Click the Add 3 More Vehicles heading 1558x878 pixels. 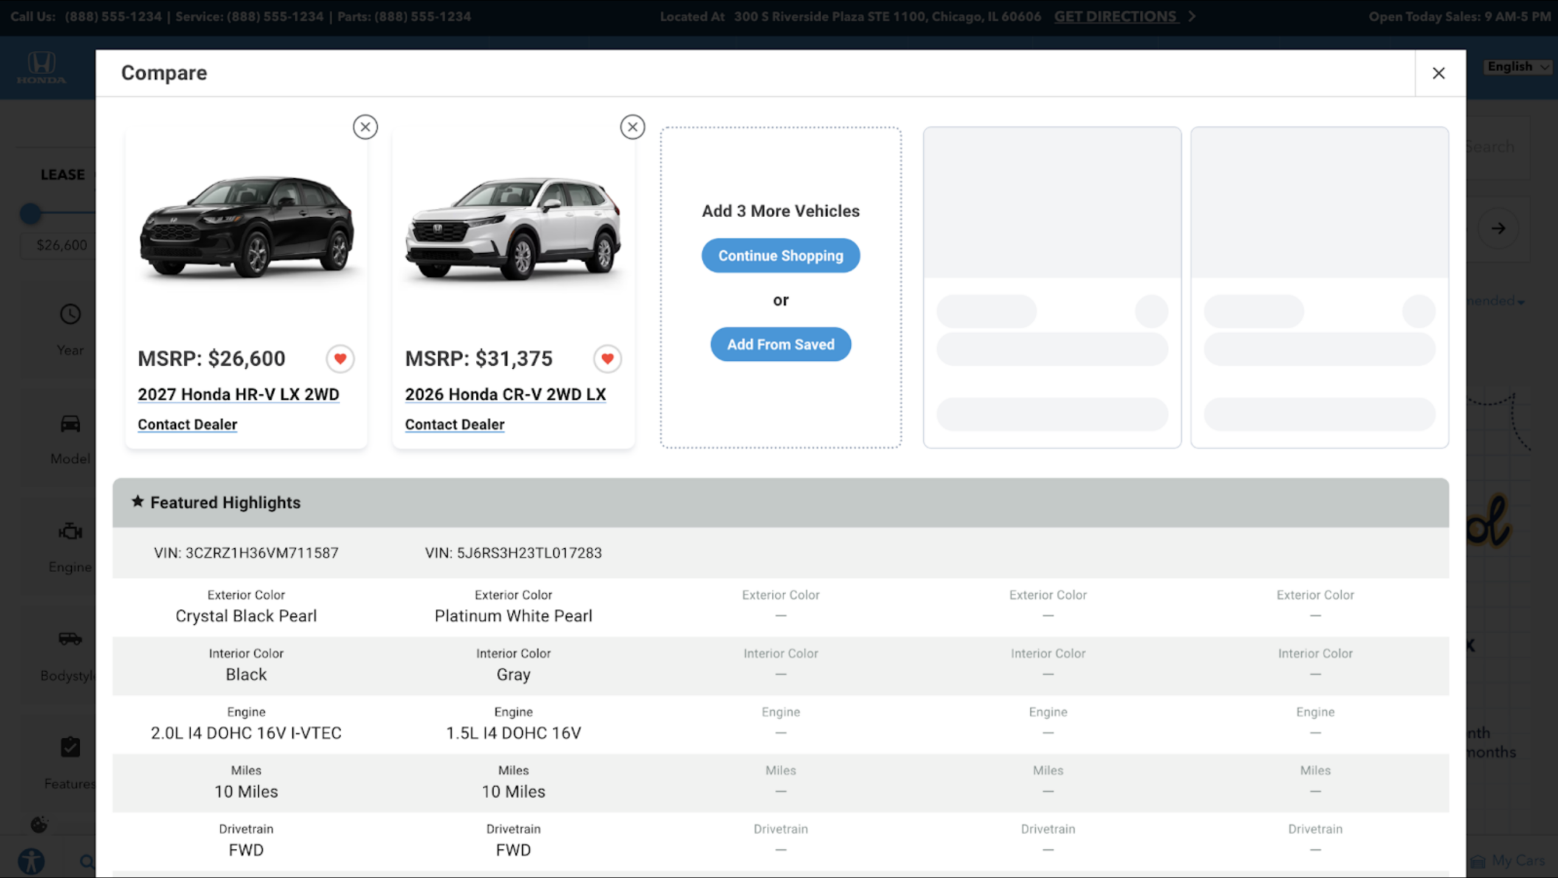pos(781,211)
